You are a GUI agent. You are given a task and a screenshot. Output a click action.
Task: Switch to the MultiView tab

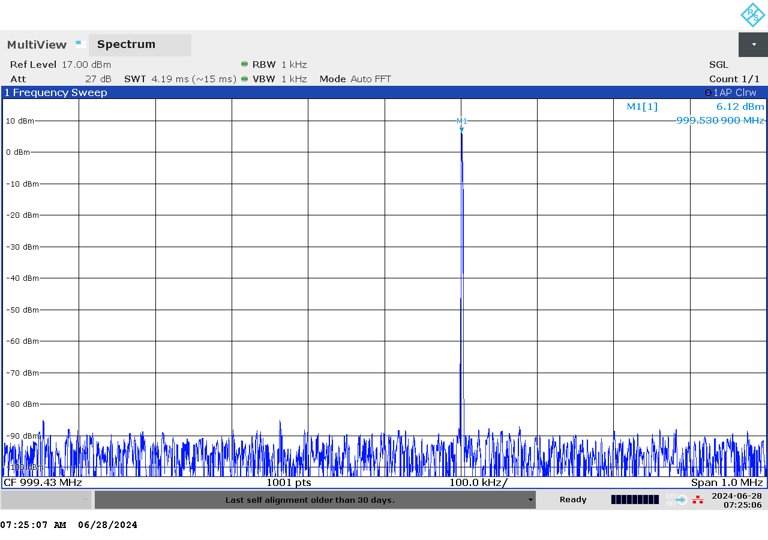pyautogui.click(x=36, y=44)
